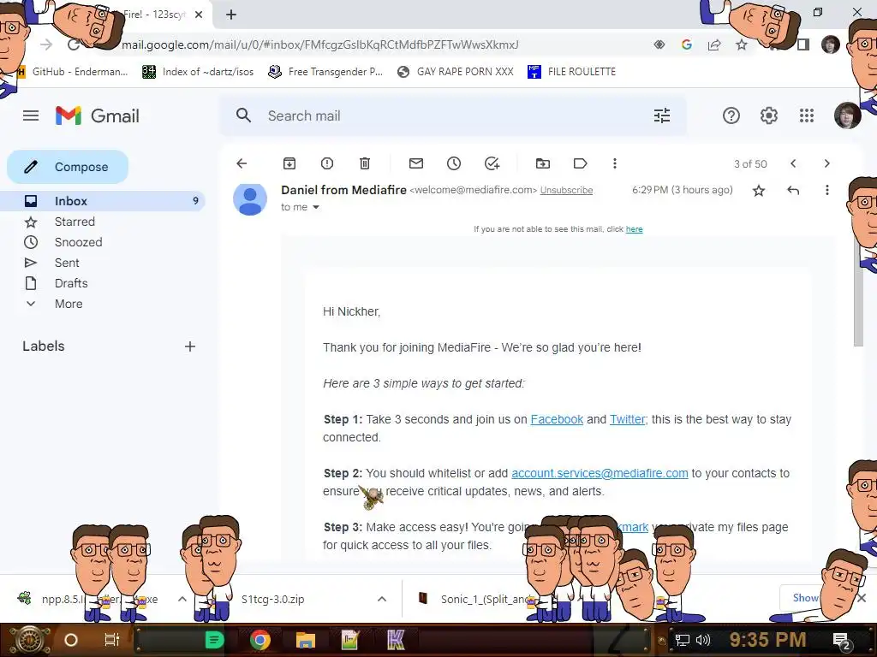877x657 pixels.
Task: Click Show all downloads button
Action: tap(804, 598)
